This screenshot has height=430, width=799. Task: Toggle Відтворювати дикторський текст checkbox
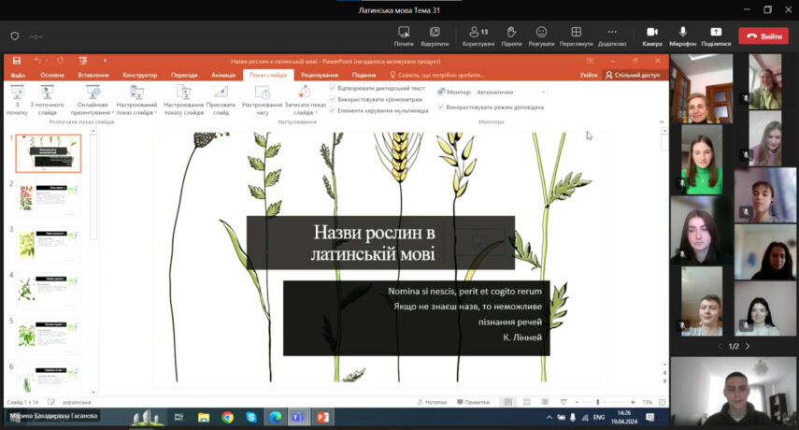[333, 88]
